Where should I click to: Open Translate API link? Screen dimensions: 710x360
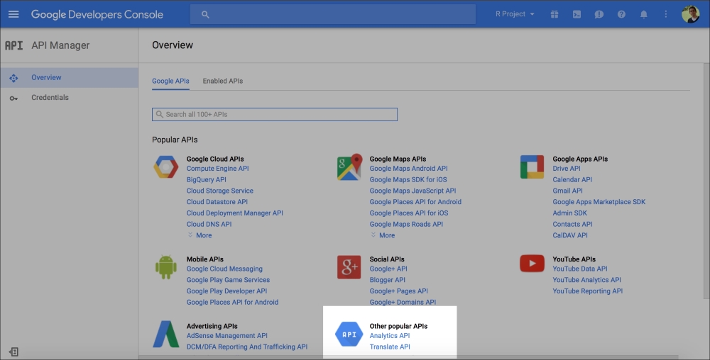390,347
